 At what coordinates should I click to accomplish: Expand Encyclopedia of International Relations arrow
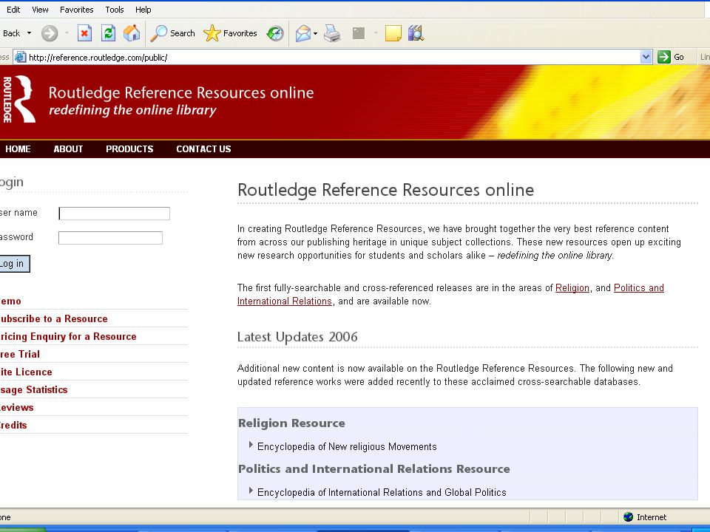coord(251,491)
